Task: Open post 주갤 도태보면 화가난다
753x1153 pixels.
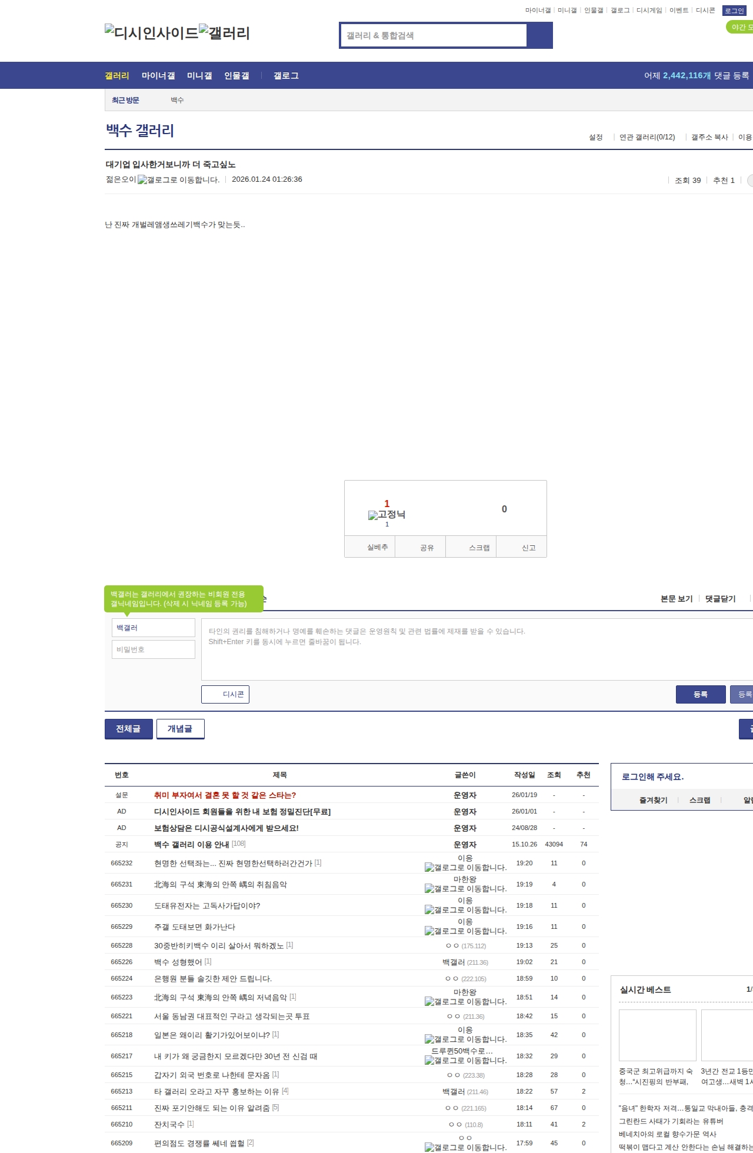Action: [x=195, y=927]
